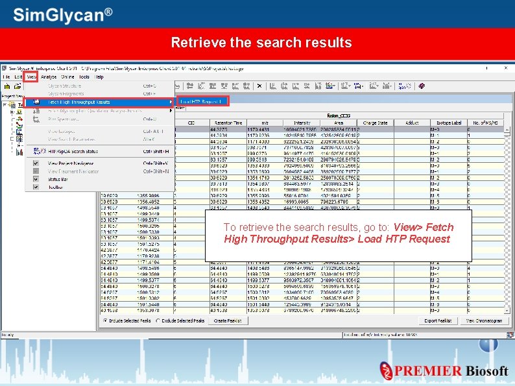This screenshot has width=515, height=386.
Task: Click the Area column header
Action: pos(339,123)
